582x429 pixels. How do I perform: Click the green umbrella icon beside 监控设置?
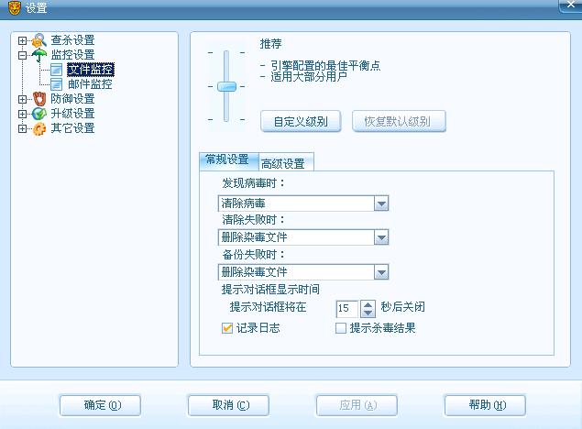pos(39,55)
